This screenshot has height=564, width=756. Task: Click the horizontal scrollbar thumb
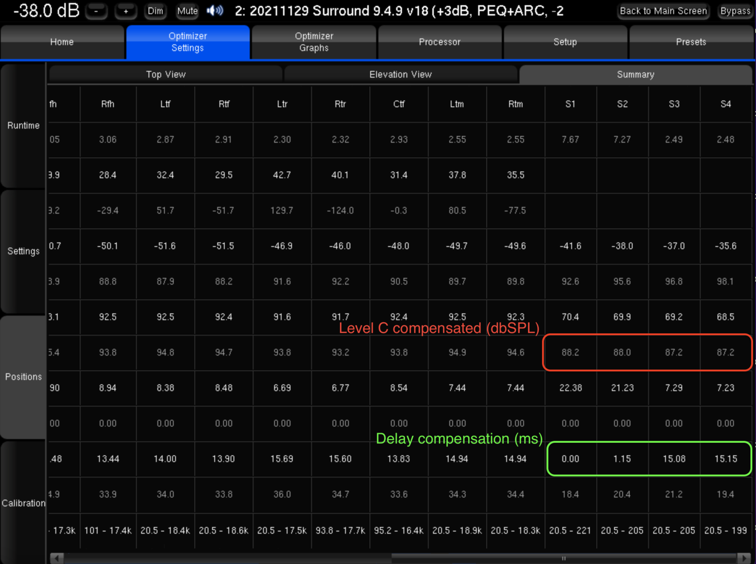565,558
